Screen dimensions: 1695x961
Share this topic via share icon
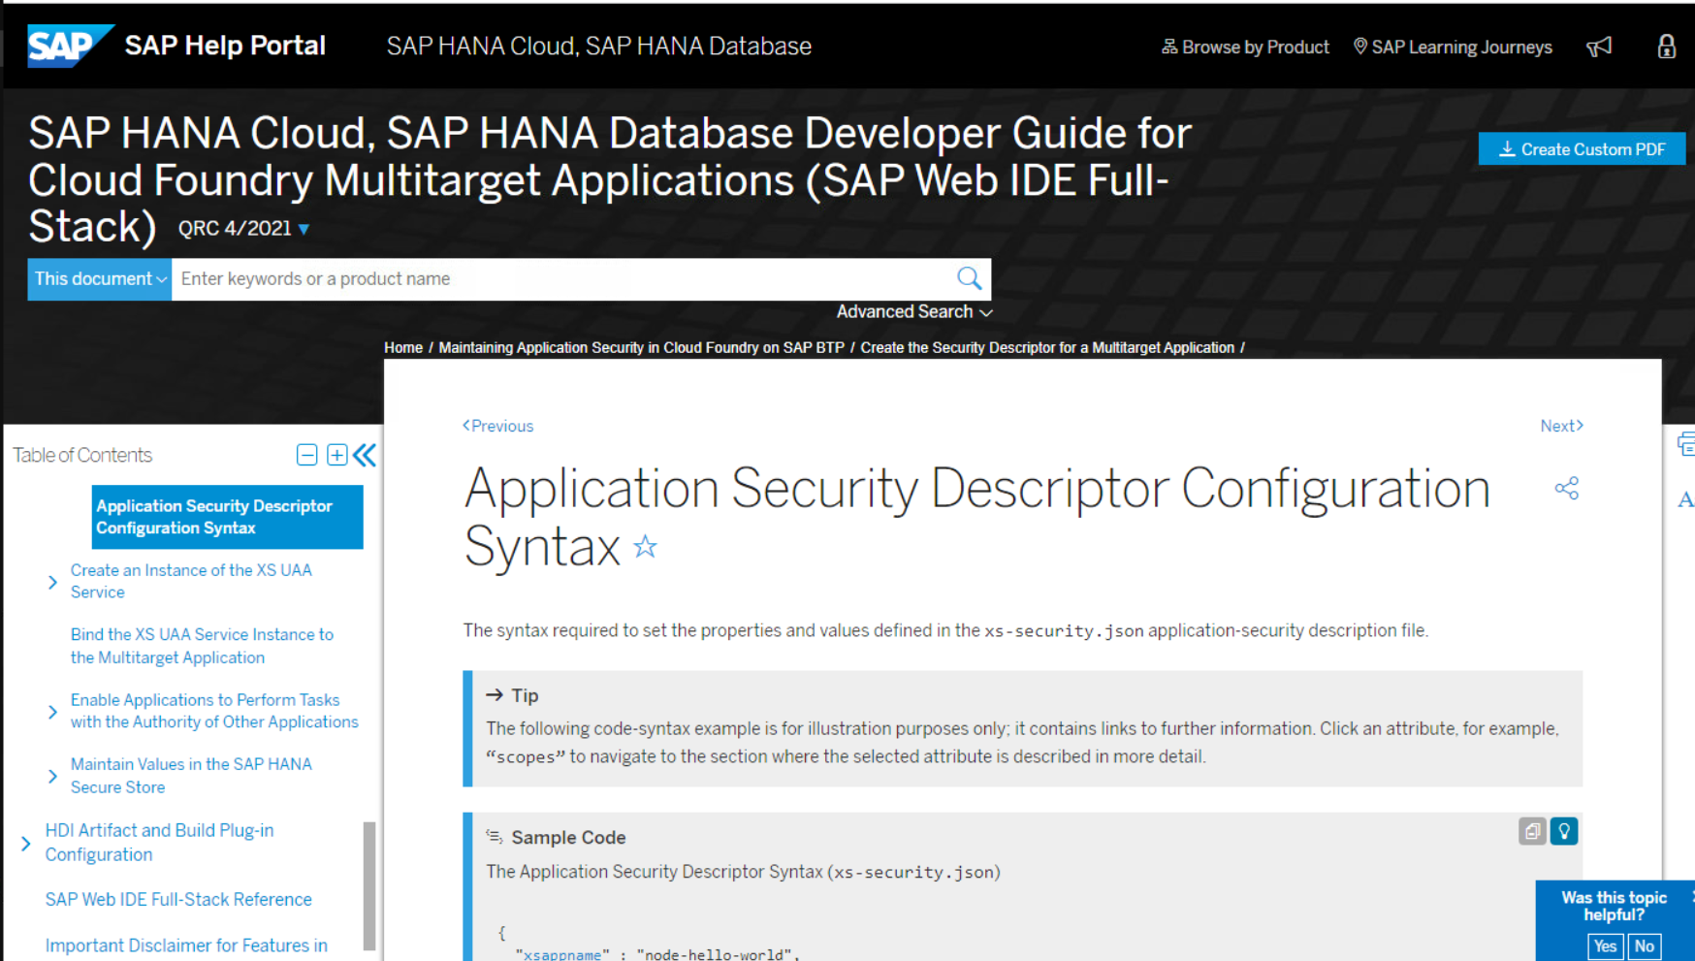1566,488
